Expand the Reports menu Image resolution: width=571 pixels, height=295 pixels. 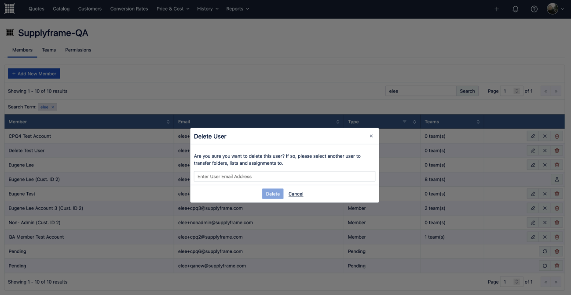click(x=238, y=9)
